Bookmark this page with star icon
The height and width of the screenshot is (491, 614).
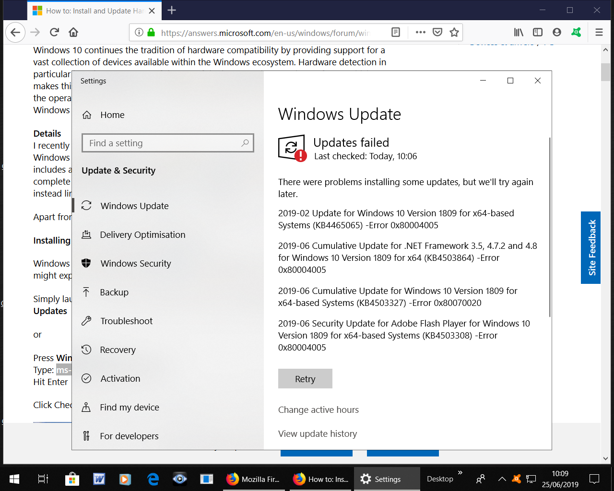pyautogui.click(x=454, y=32)
